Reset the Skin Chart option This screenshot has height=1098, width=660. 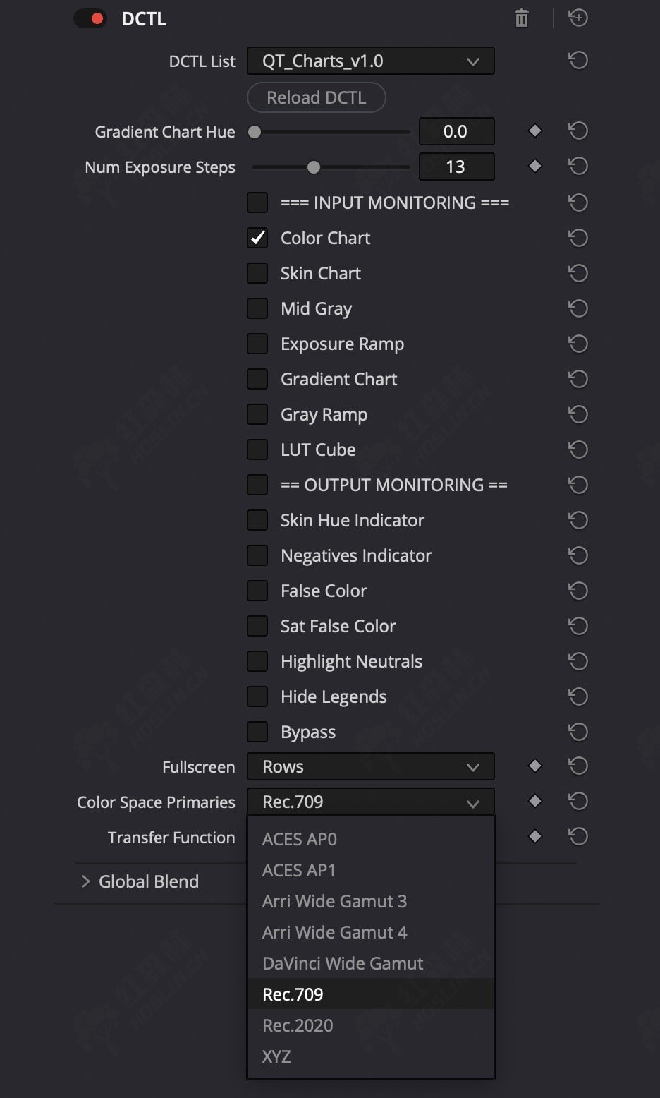click(578, 273)
